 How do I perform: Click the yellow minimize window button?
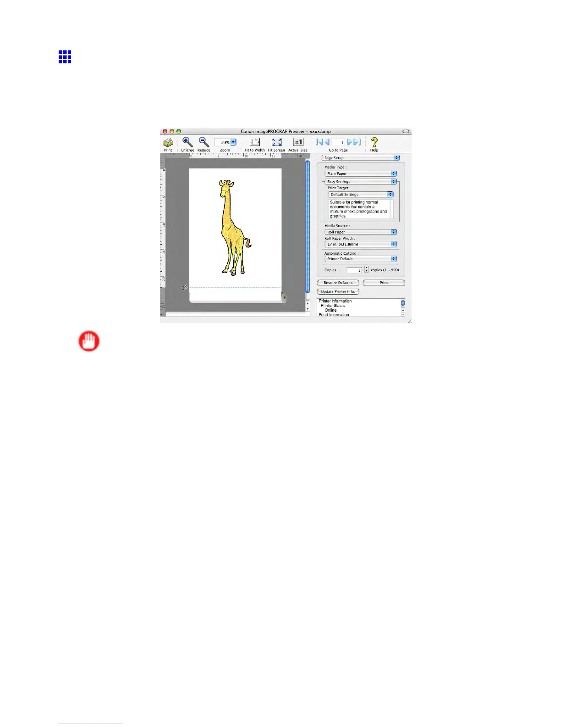coord(172,131)
